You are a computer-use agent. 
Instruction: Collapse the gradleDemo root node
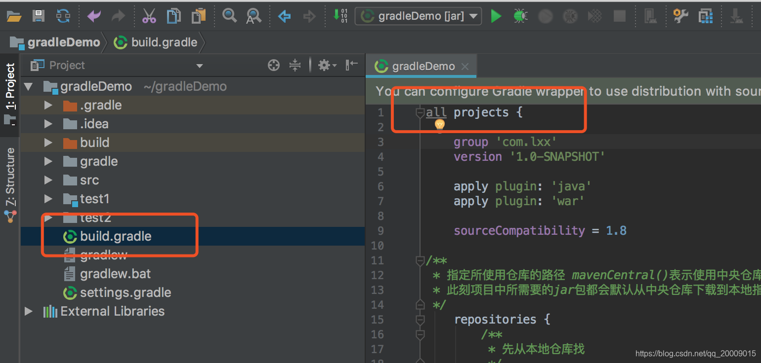click(28, 87)
